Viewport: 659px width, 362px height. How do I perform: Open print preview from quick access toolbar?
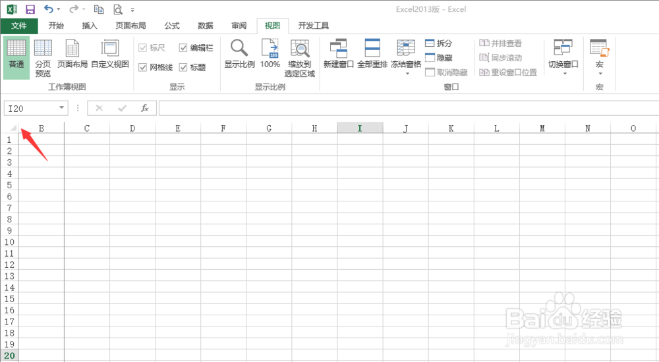[118, 9]
